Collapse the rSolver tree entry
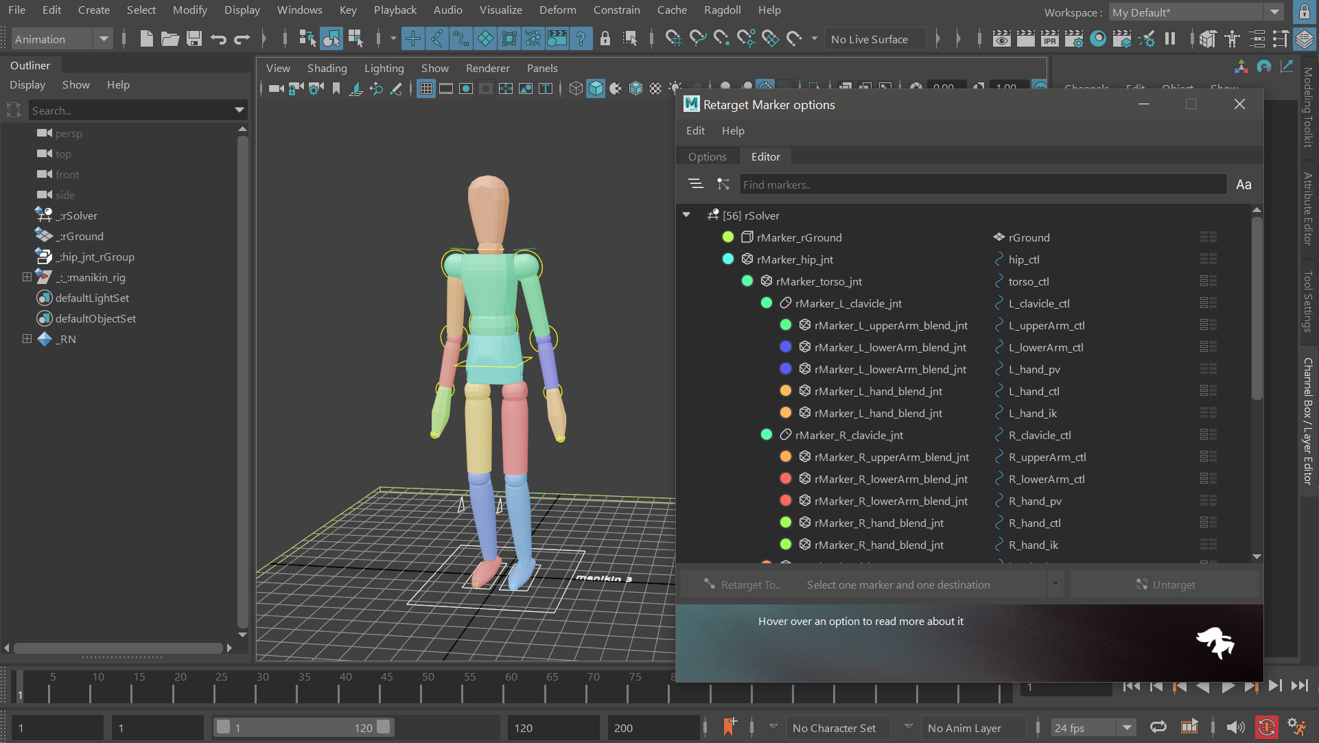The width and height of the screenshot is (1319, 743). tap(686, 215)
